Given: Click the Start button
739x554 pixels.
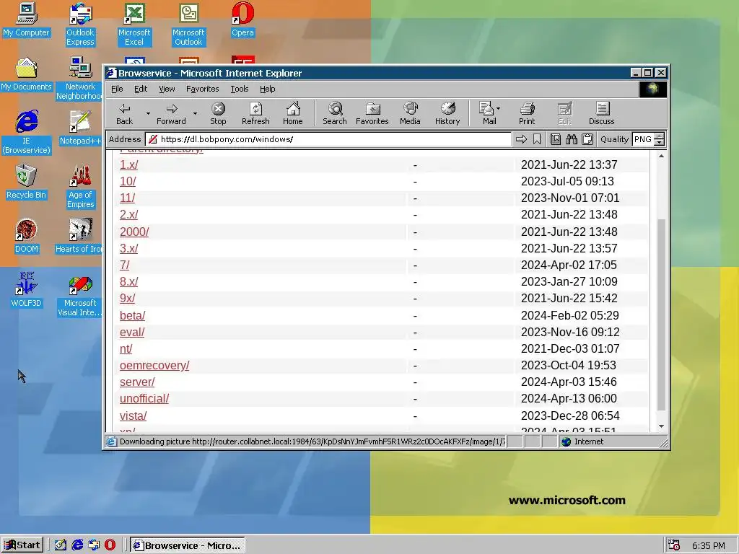Looking at the screenshot, I should (22, 545).
